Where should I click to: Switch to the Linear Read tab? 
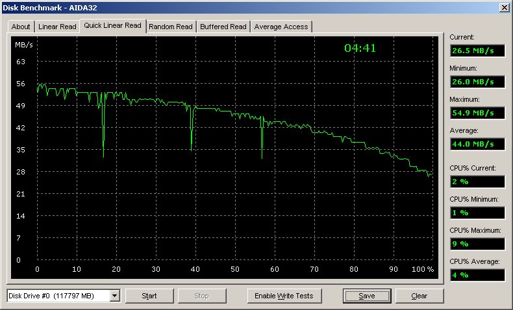(x=57, y=27)
